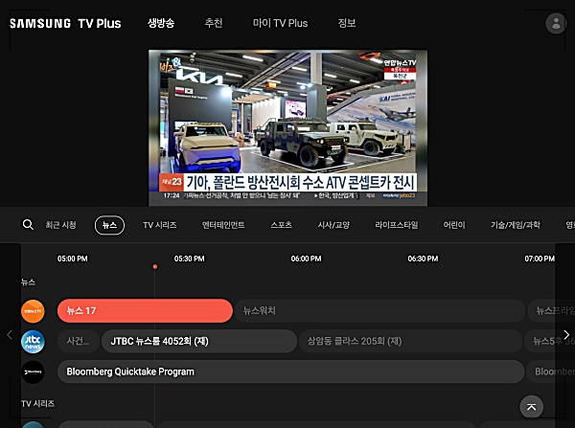
Task: Click the 뉴스 section heading
Action: click(28, 282)
